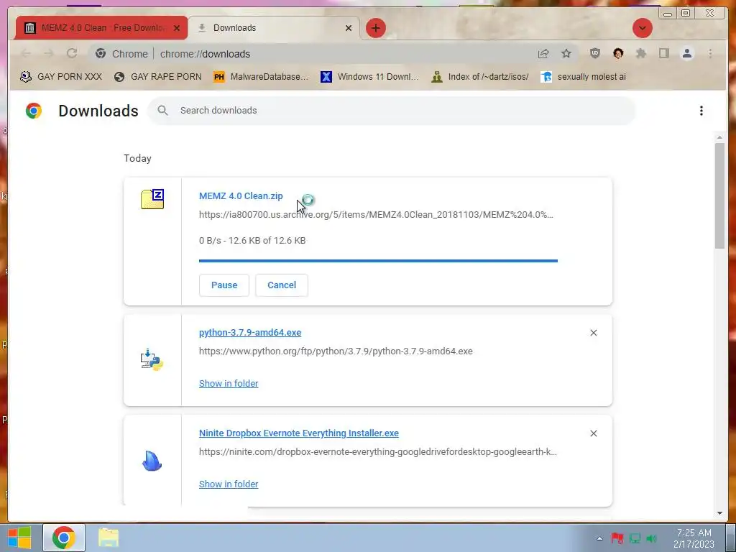Click the ninite.com source URL
Screen dimensions: 736x552
point(378,451)
